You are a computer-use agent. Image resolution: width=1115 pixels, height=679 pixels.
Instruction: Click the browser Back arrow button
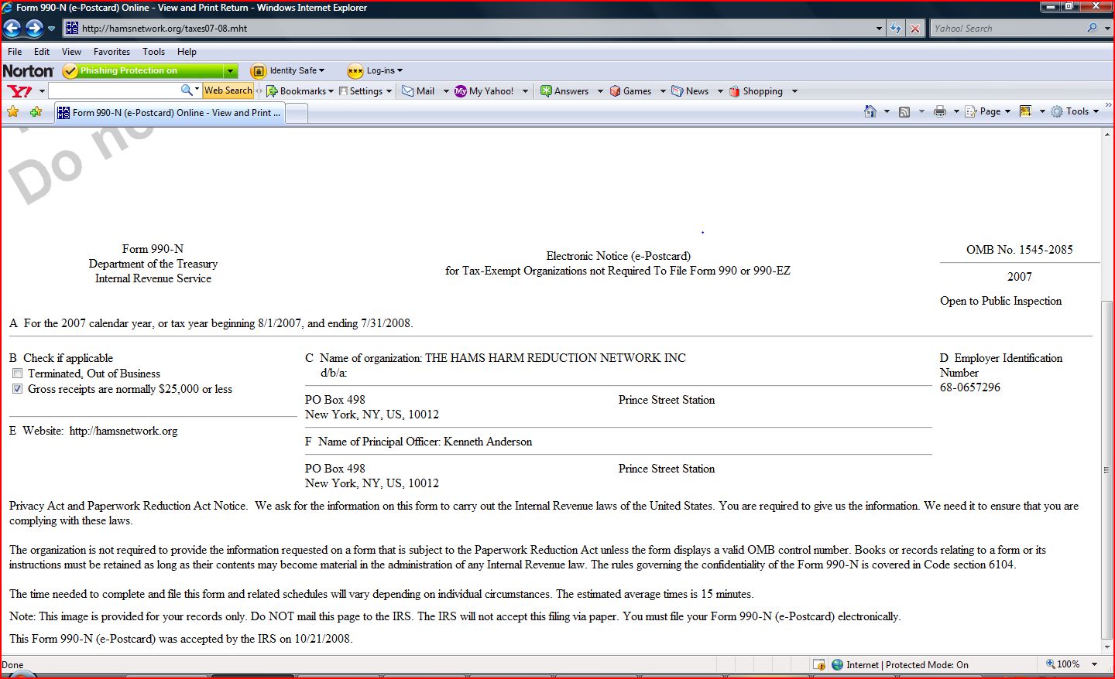(x=12, y=29)
